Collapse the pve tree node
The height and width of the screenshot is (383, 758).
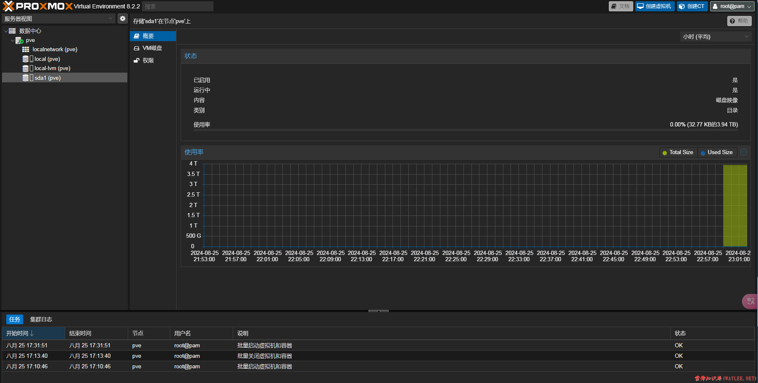tap(13, 40)
